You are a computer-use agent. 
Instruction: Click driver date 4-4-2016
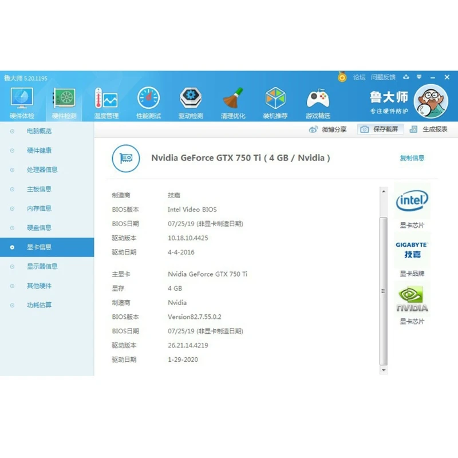(x=181, y=252)
